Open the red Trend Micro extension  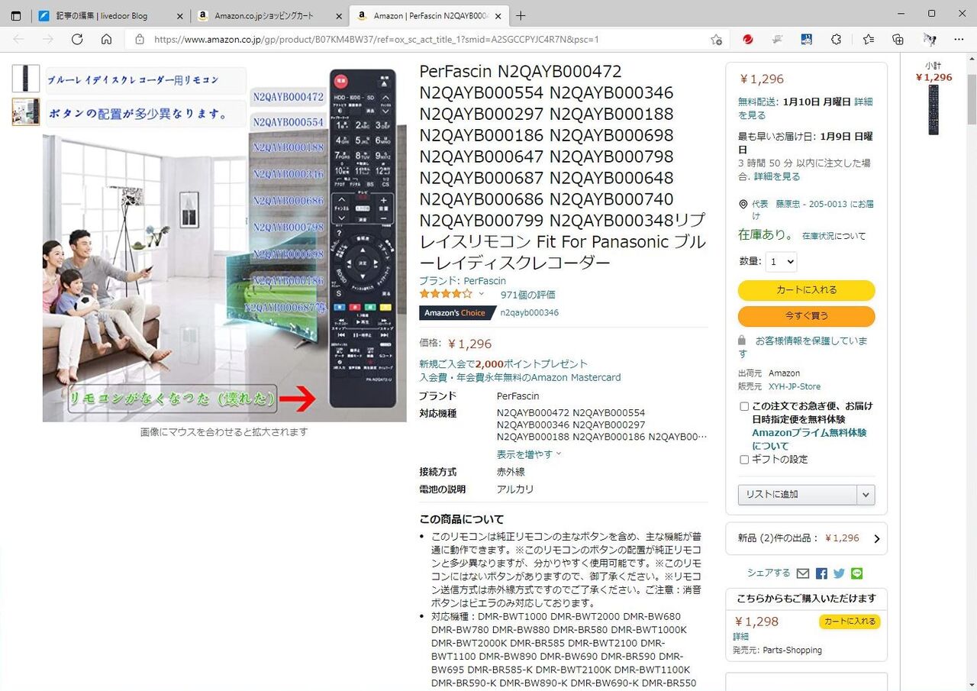[748, 39]
